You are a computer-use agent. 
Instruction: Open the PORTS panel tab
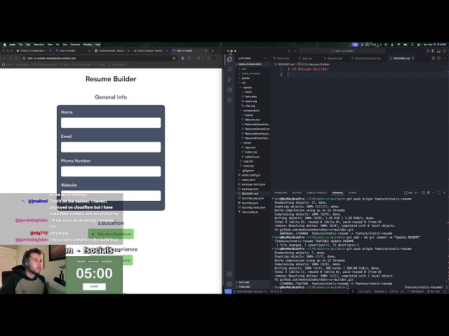352,193
